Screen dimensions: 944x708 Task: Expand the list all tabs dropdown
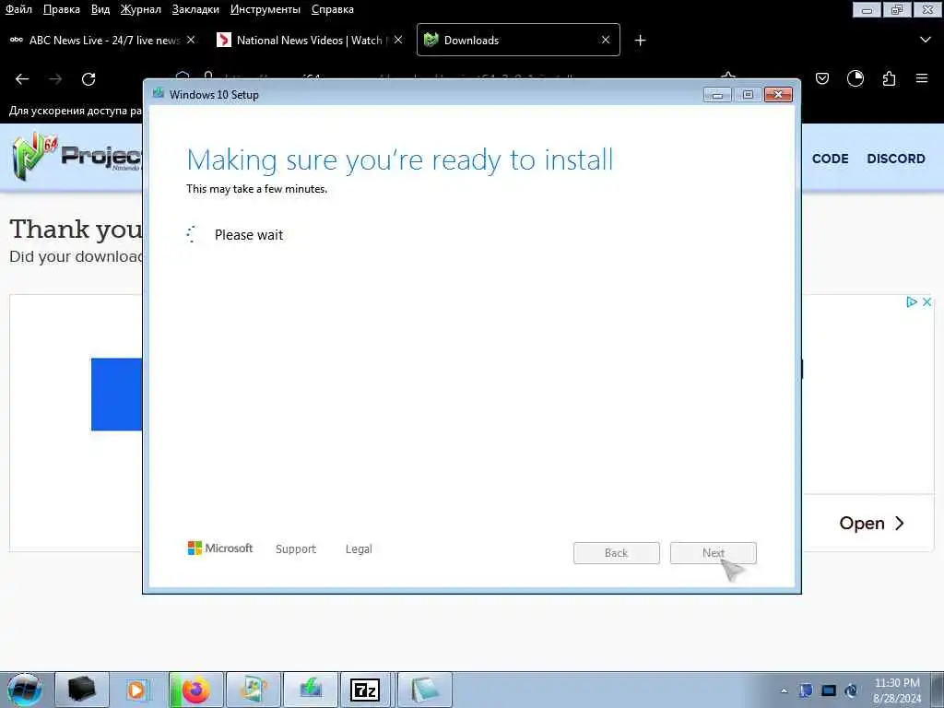click(926, 41)
